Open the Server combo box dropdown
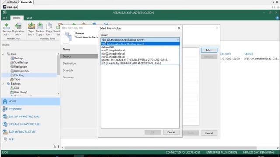Viewport: 280px width, 157px height. [178, 40]
